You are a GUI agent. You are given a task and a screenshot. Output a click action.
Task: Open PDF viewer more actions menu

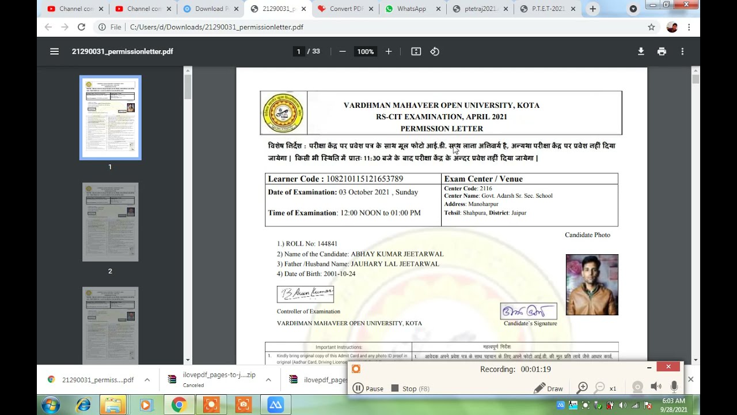[682, 51]
